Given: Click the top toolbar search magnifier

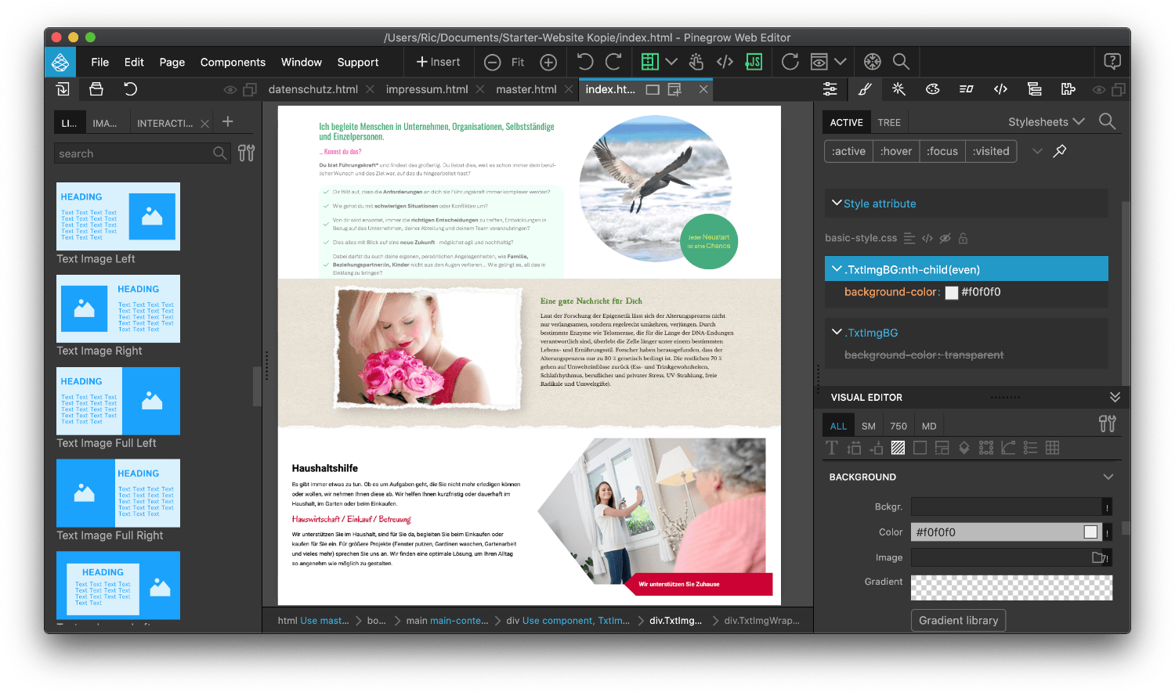Looking at the screenshot, I should click(901, 62).
